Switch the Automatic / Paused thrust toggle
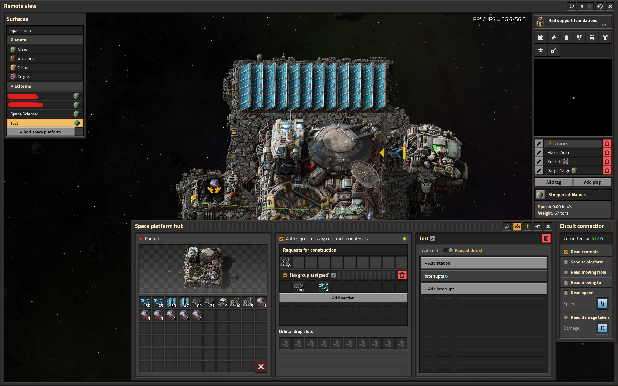The height and width of the screenshot is (386, 618). tap(448, 250)
